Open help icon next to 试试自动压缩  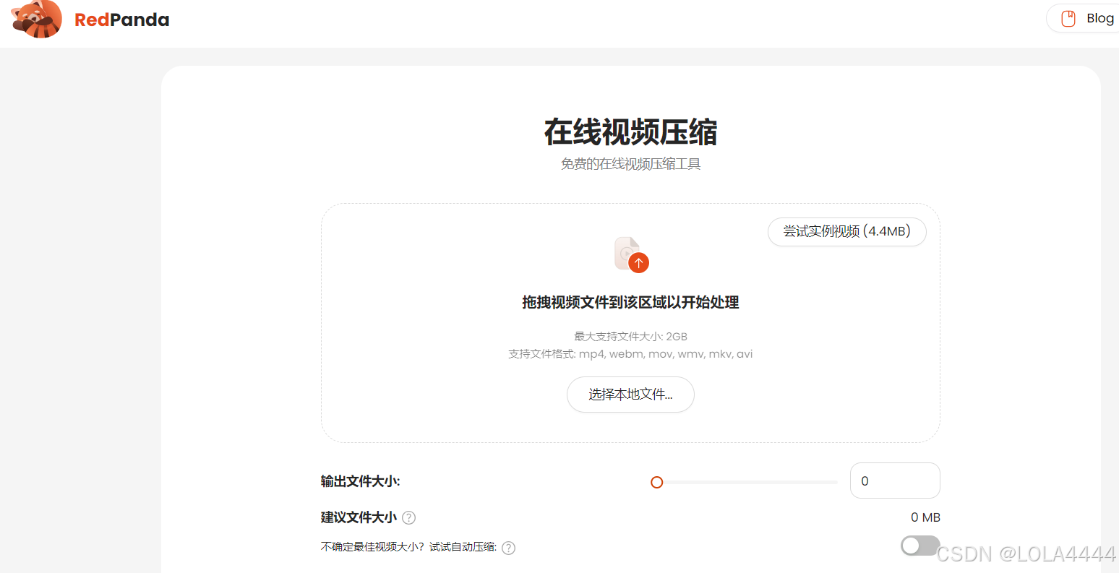(x=509, y=548)
